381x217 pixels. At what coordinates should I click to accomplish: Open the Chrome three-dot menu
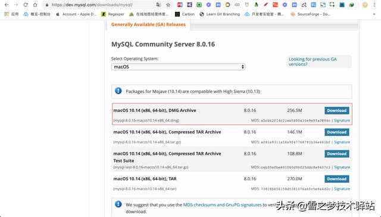(374, 5)
